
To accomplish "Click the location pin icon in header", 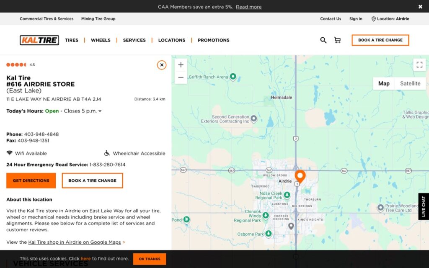I will (x=373, y=19).
